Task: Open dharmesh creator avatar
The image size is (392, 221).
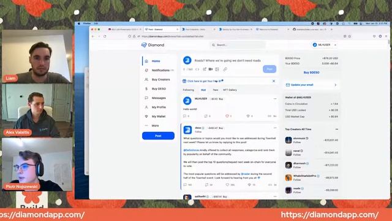Action: pos(288,165)
